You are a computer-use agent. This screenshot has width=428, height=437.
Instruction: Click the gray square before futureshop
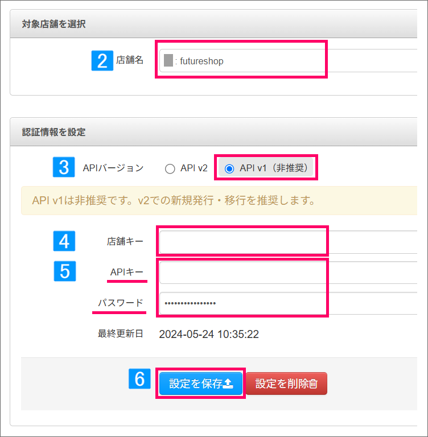click(168, 60)
